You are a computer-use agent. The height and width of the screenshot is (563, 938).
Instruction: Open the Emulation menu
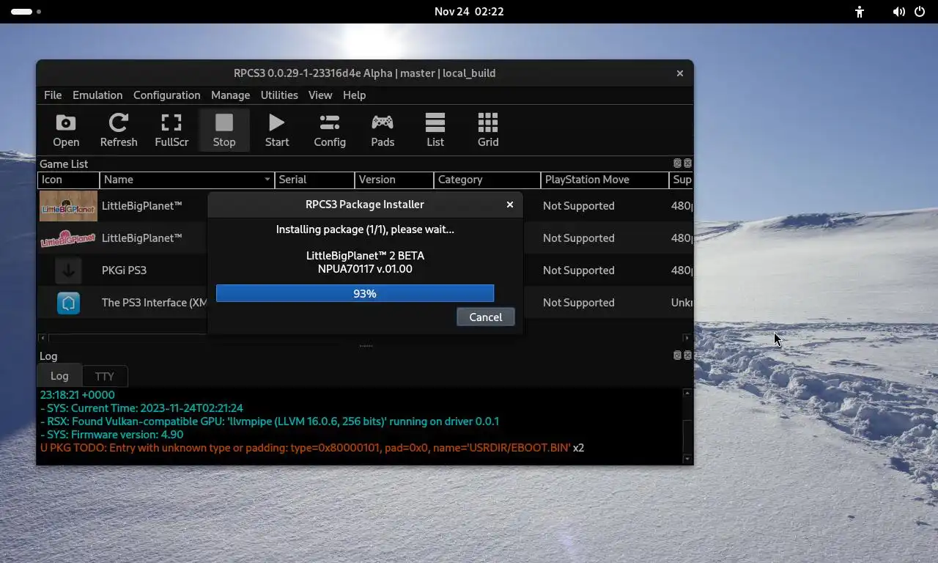coord(97,95)
